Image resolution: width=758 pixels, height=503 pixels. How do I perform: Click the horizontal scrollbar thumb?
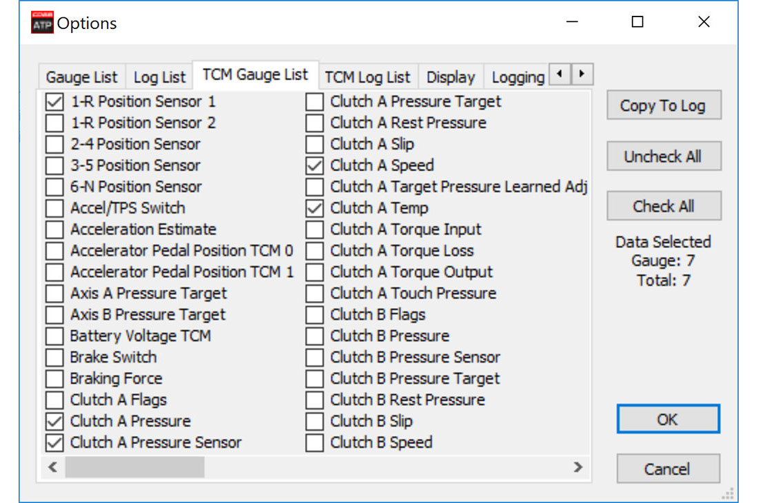[135, 467]
